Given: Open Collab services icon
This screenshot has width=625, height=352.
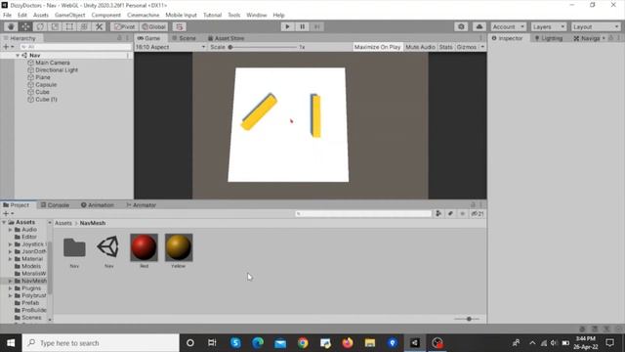Looking at the screenshot, I should click(x=461, y=26).
